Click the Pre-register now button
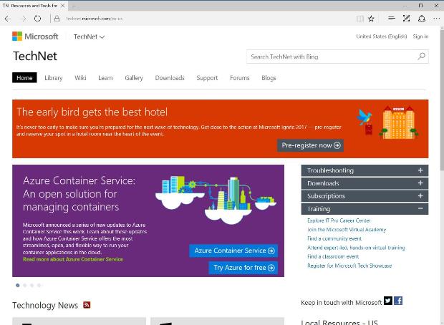Screen dimensions: 444x325 (x=310, y=145)
